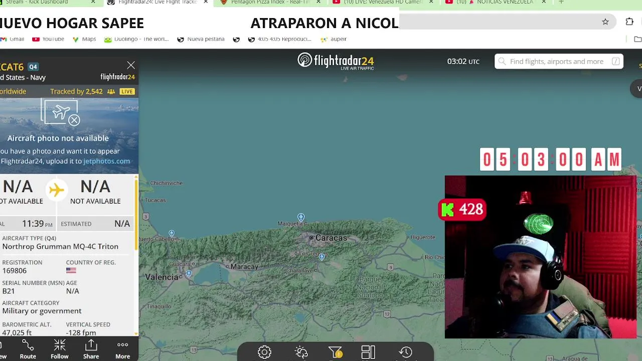Close the Flightradar24 browser tab
The image size is (642, 361).
click(x=206, y=2)
